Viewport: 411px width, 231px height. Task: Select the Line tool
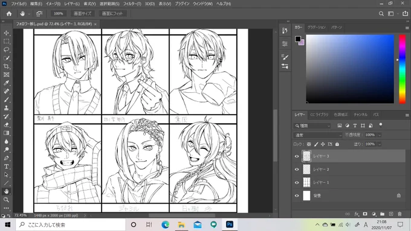point(6,183)
